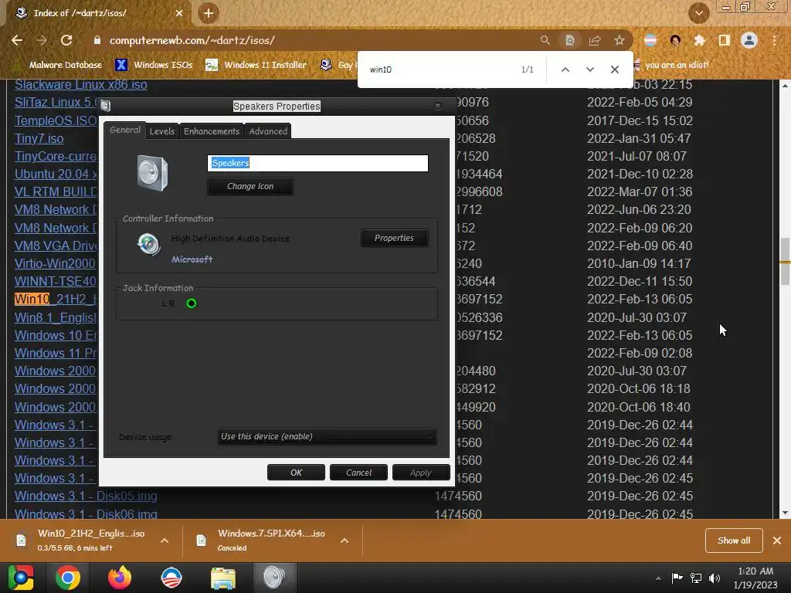The width and height of the screenshot is (791, 593).
Task: Open the Windows 3.1 - Disk05.img link
Action: click(x=86, y=496)
